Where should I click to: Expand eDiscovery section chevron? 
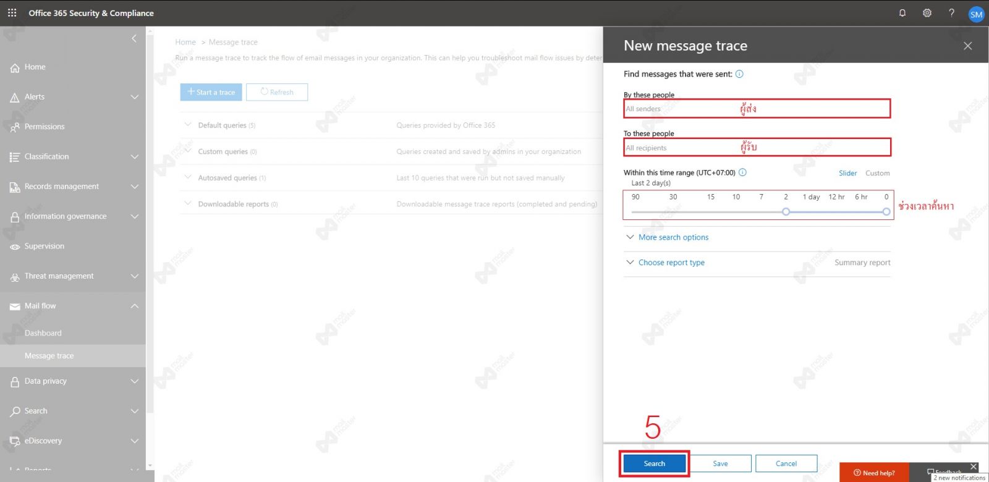pyautogui.click(x=135, y=441)
